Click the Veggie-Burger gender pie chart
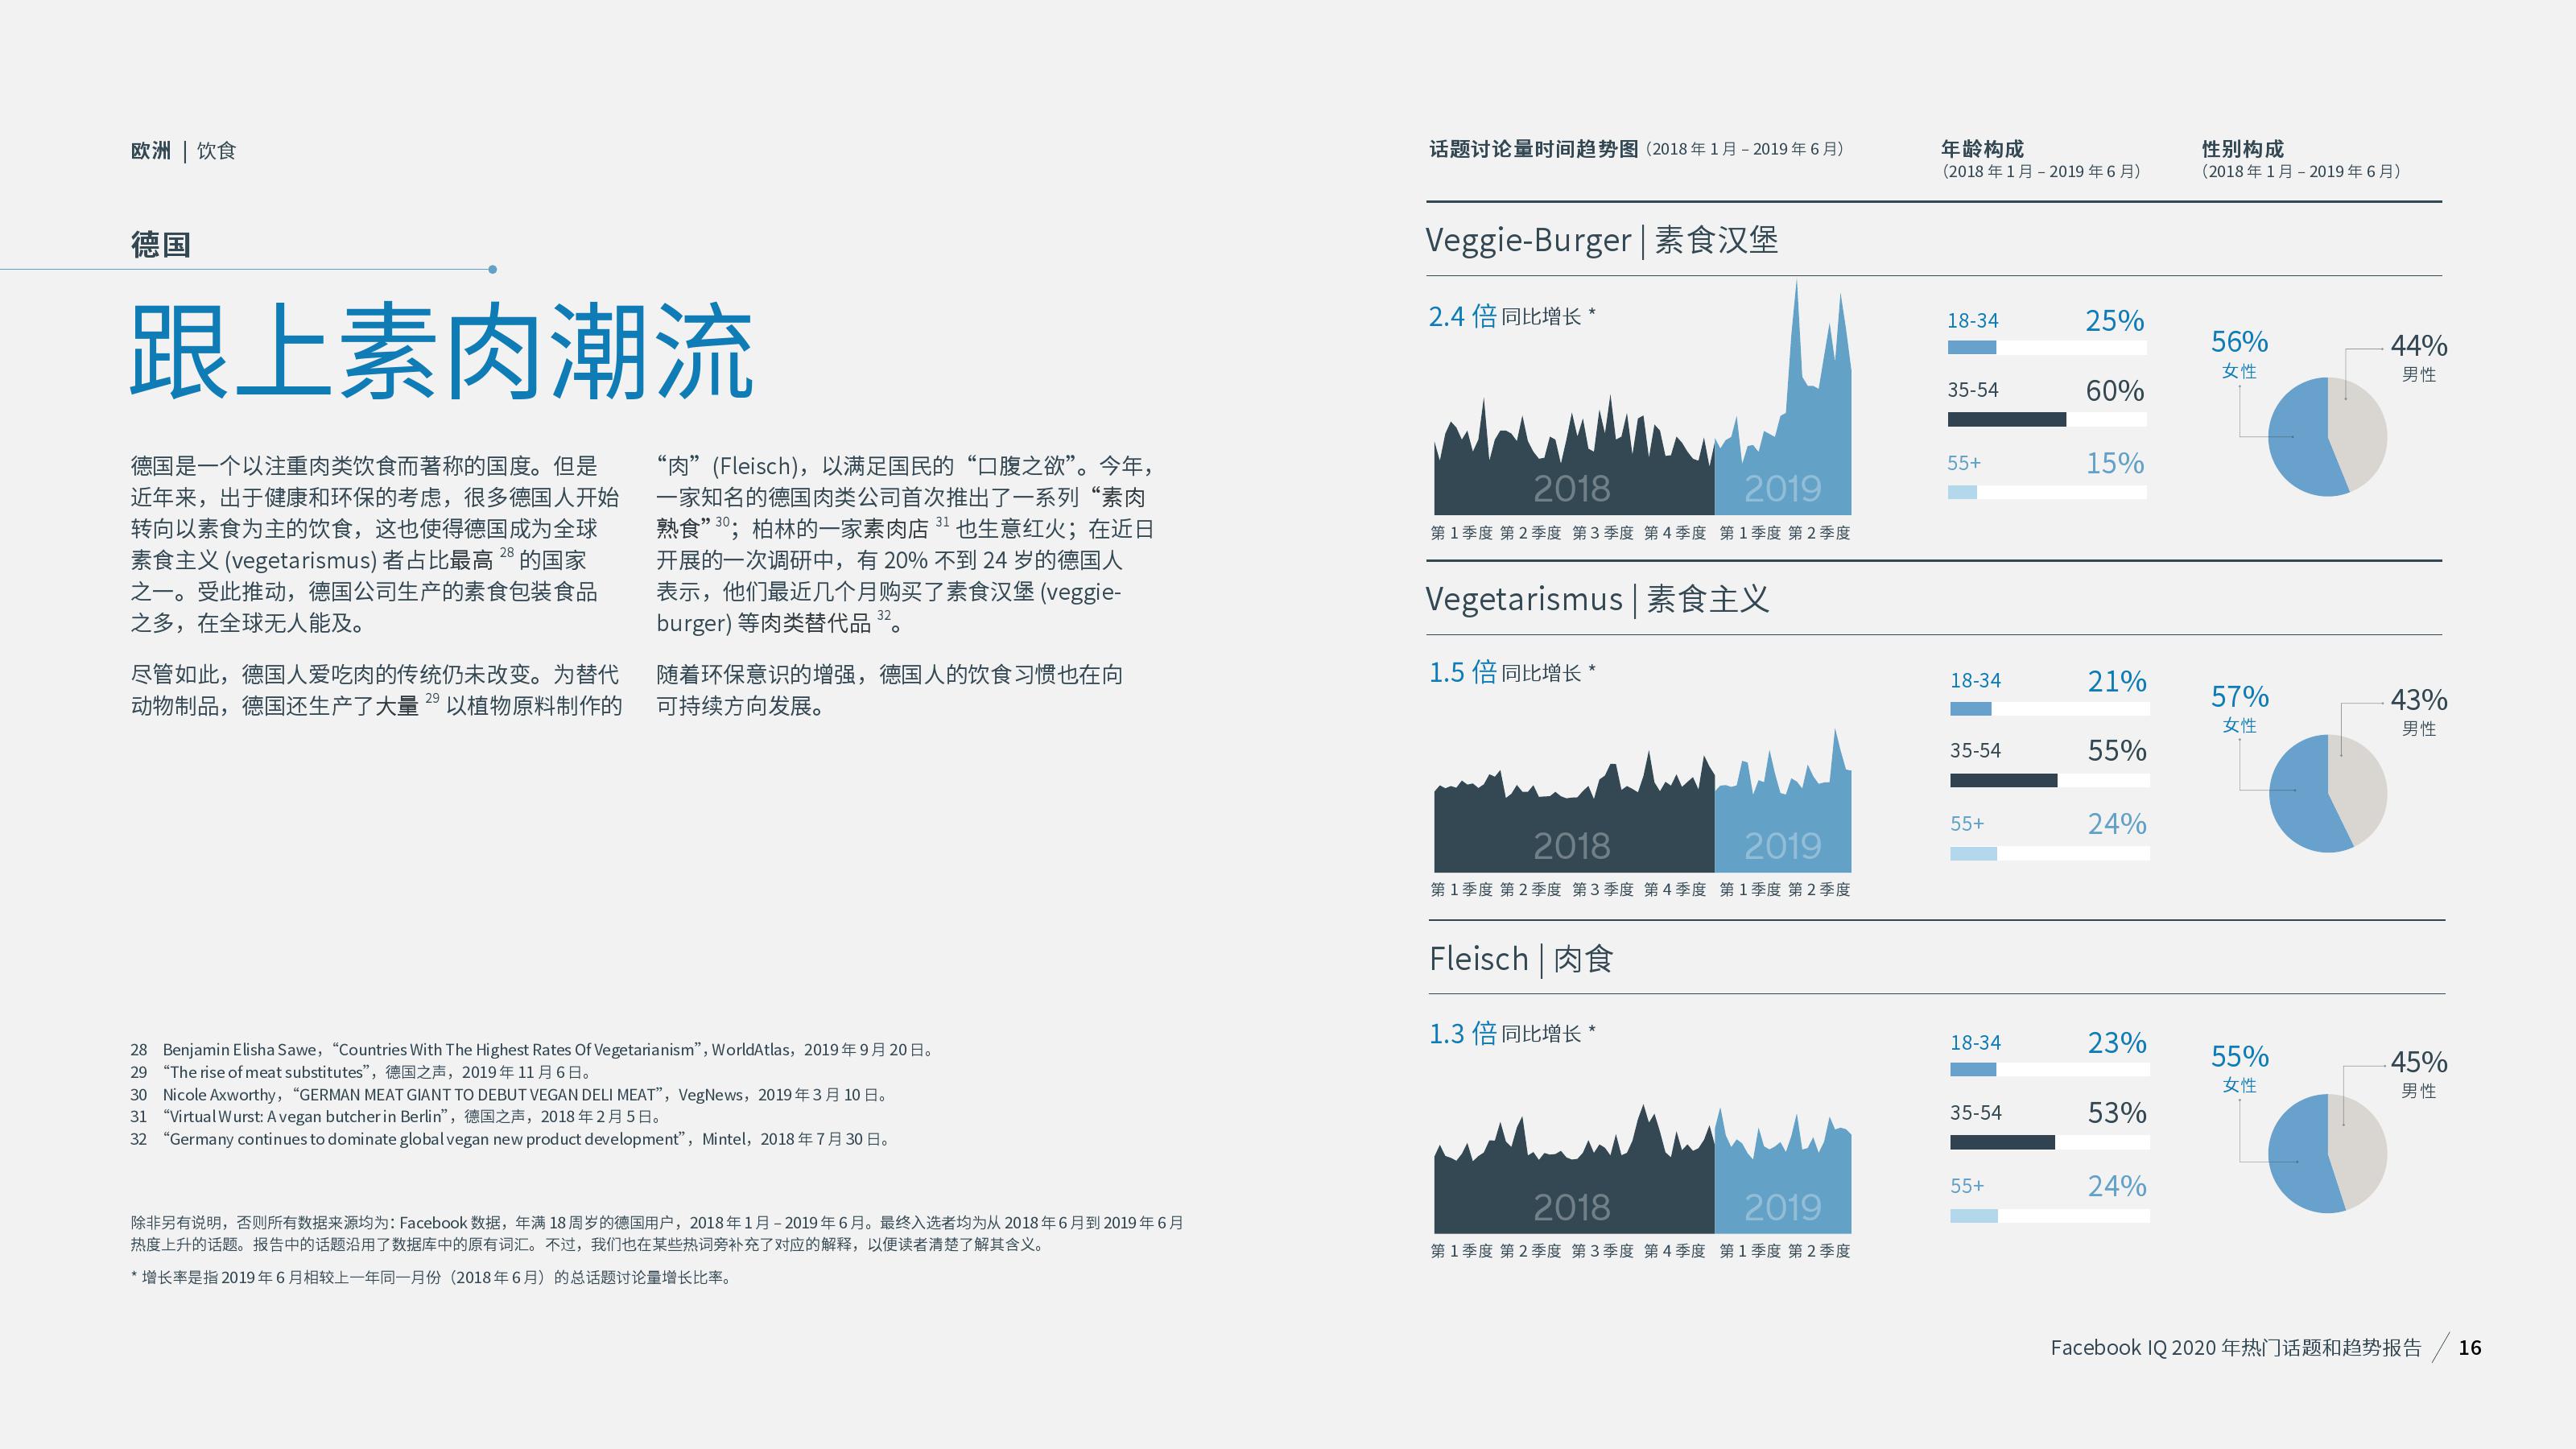The image size is (2576, 1449). click(2327, 436)
